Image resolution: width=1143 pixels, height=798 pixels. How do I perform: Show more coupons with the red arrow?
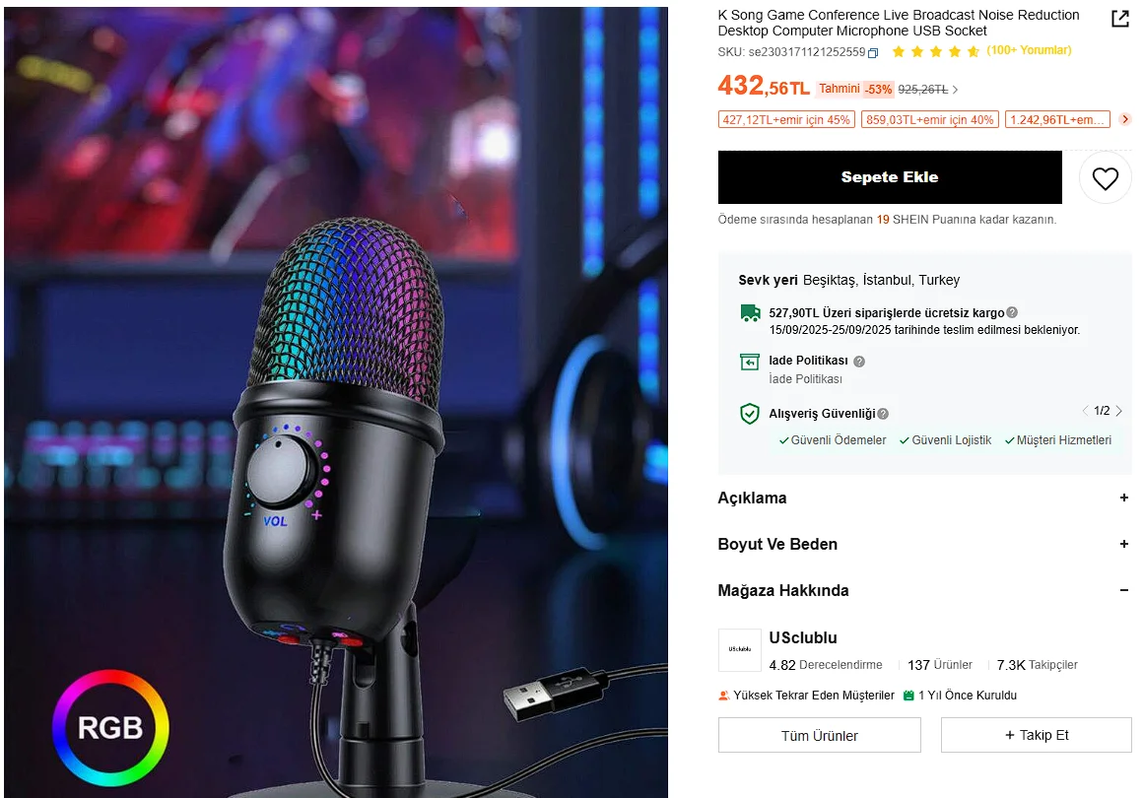(x=1125, y=119)
